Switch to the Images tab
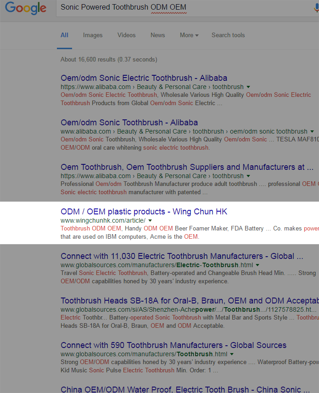The height and width of the screenshot is (393, 319). [93, 35]
